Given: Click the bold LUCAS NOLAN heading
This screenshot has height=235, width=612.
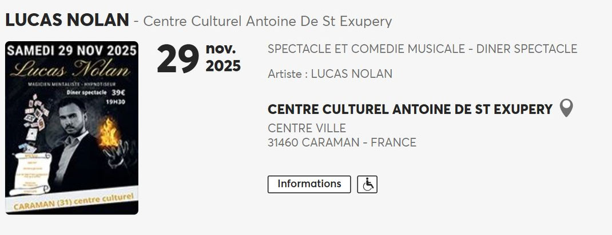Looking at the screenshot, I should [x=67, y=21].
